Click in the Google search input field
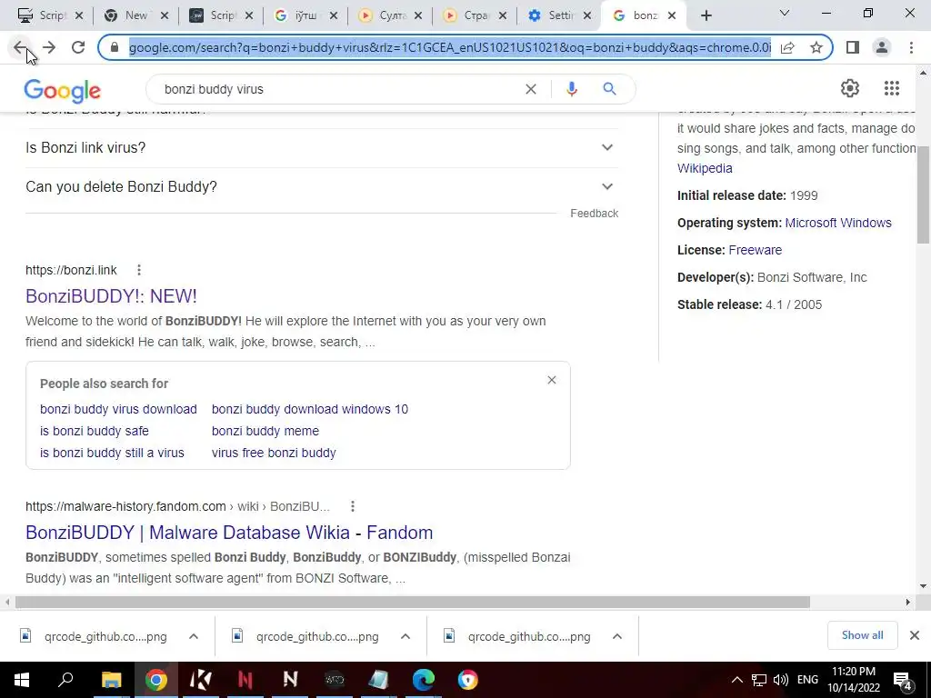Screen dimensions: 931x698 338,89
